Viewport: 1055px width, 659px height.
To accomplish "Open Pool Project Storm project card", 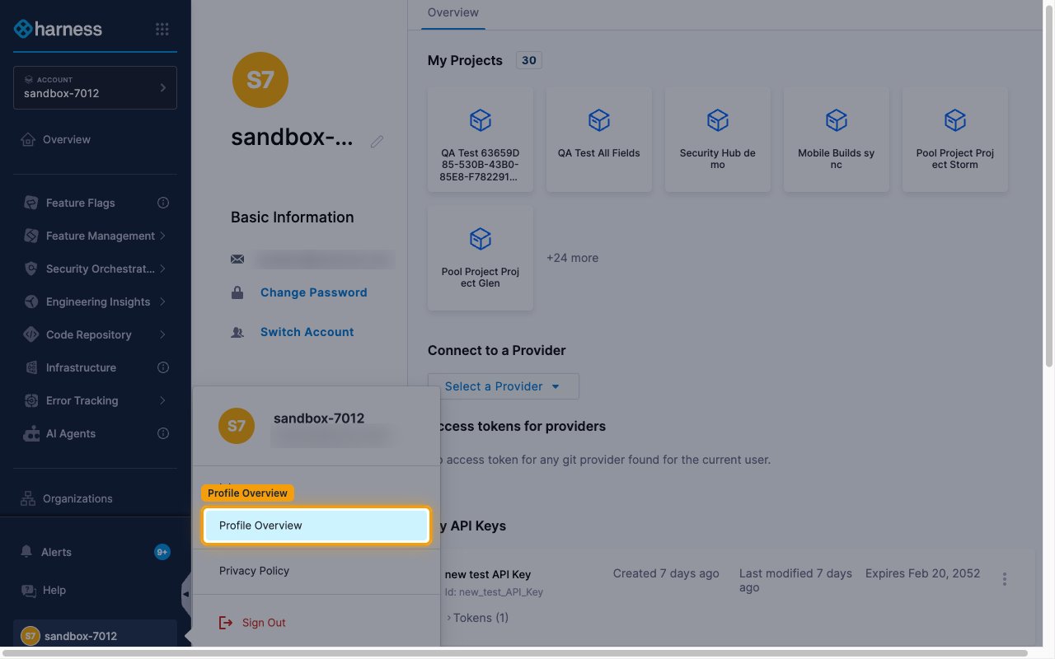I will [955, 140].
